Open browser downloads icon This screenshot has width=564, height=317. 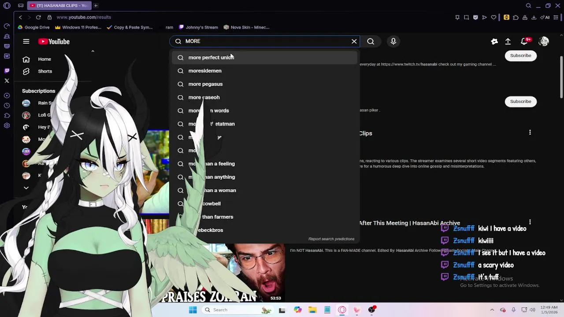[x=534, y=17]
